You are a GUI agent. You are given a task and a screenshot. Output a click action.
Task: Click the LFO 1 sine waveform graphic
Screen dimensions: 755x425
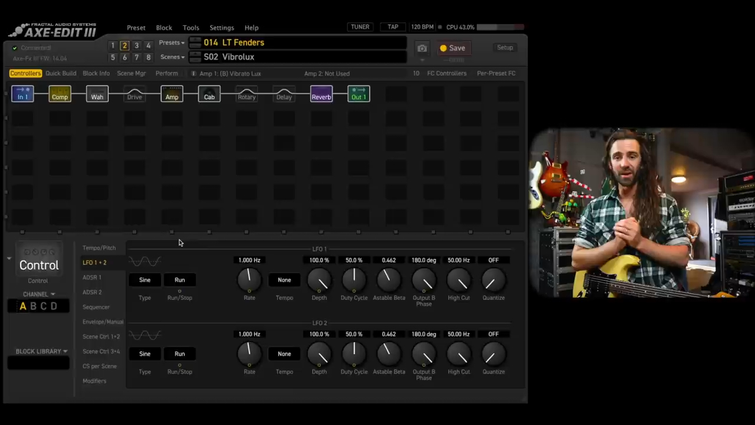point(145,261)
